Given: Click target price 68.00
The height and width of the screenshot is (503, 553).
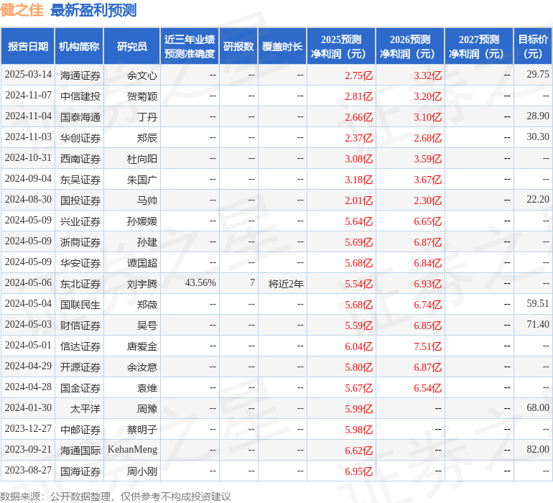Looking at the screenshot, I should 538,407.
